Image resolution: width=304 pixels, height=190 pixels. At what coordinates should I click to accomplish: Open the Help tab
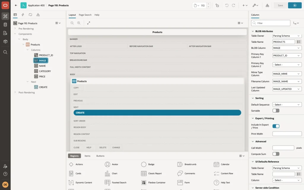click(x=97, y=15)
